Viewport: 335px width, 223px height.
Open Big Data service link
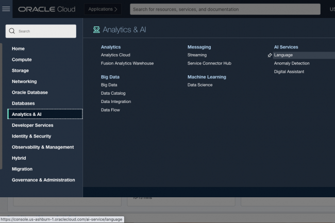(109, 84)
